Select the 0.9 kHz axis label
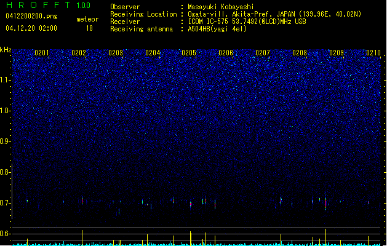The width and height of the screenshot is (387, 246). (6, 141)
